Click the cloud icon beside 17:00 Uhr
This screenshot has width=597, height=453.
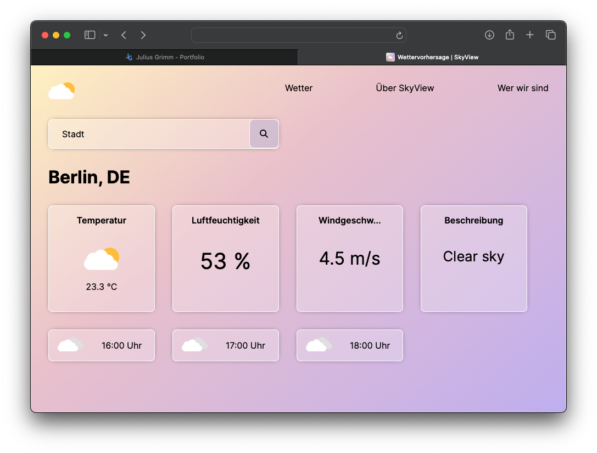[195, 345]
